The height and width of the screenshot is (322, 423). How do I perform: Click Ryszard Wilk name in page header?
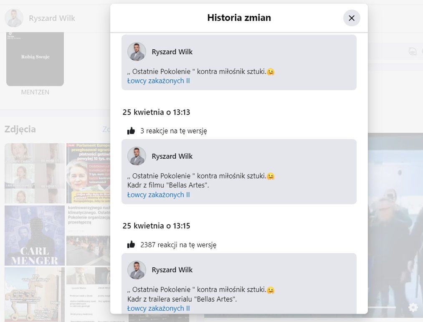tap(52, 18)
